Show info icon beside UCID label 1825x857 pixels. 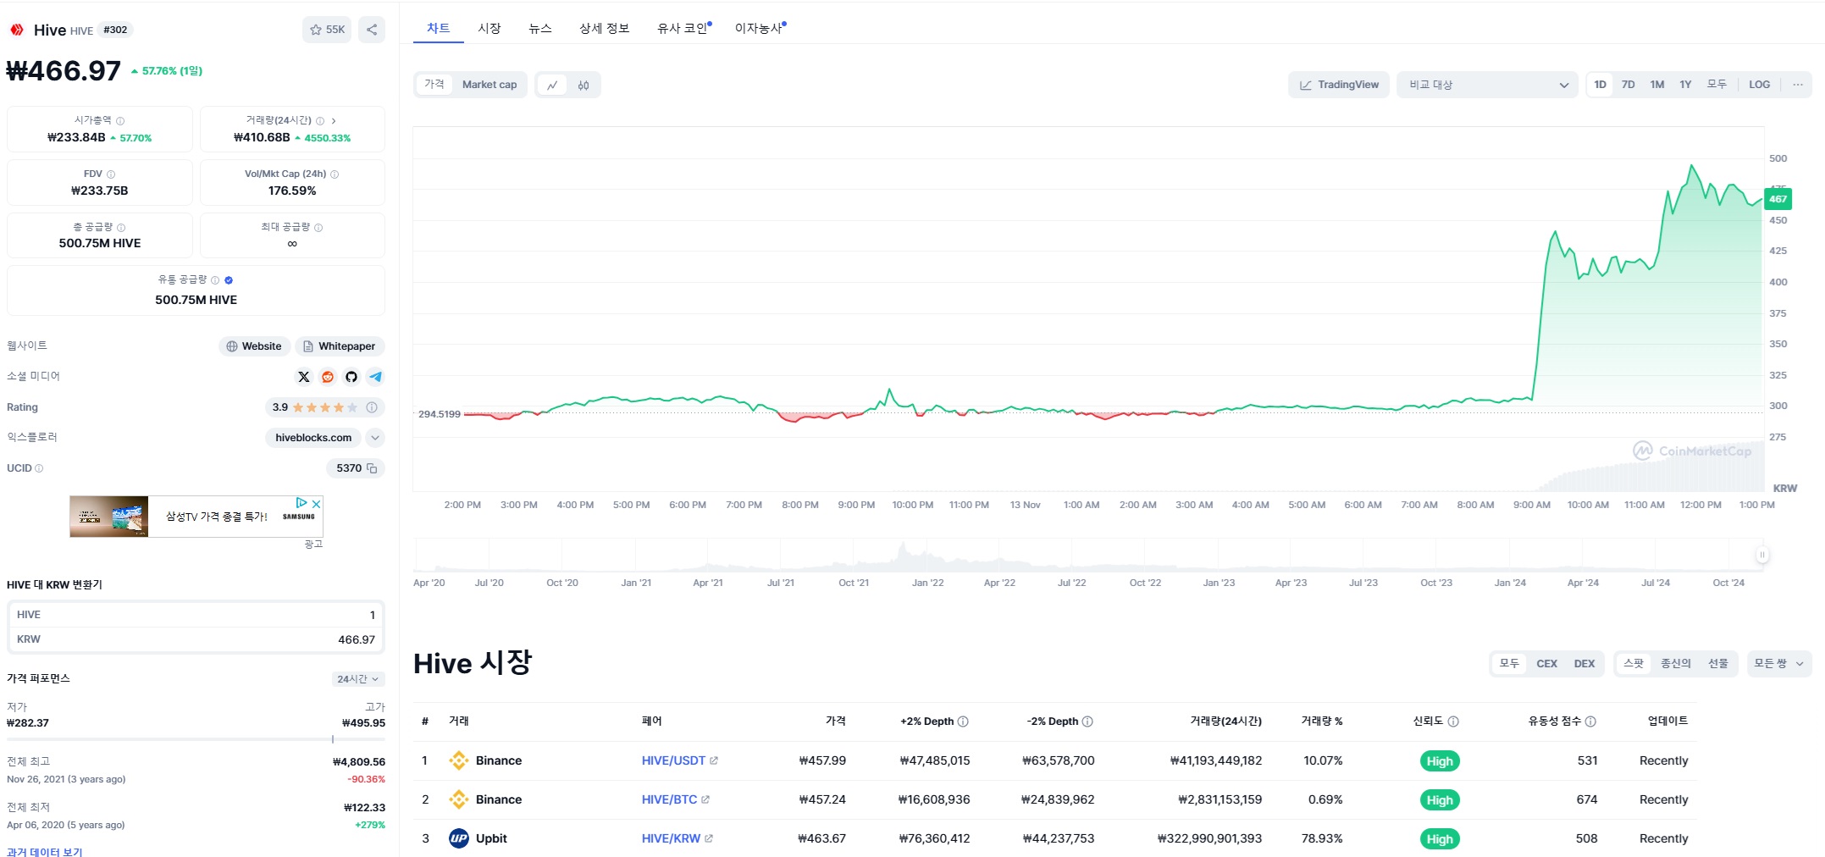click(x=39, y=468)
